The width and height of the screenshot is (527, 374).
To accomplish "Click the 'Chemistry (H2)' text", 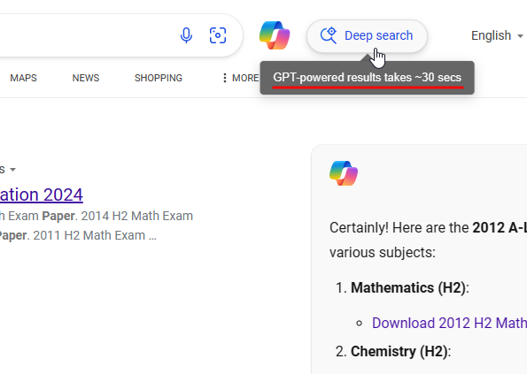I will point(399,352).
